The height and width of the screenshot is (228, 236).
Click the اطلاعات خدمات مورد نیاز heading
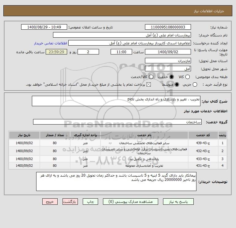pos(206,111)
